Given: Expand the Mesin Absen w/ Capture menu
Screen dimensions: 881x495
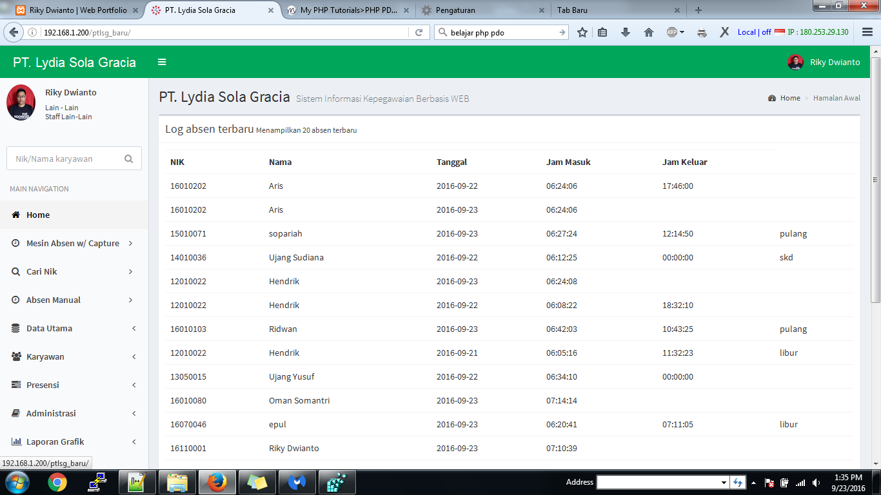Looking at the screenshot, I should click(x=73, y=243).
